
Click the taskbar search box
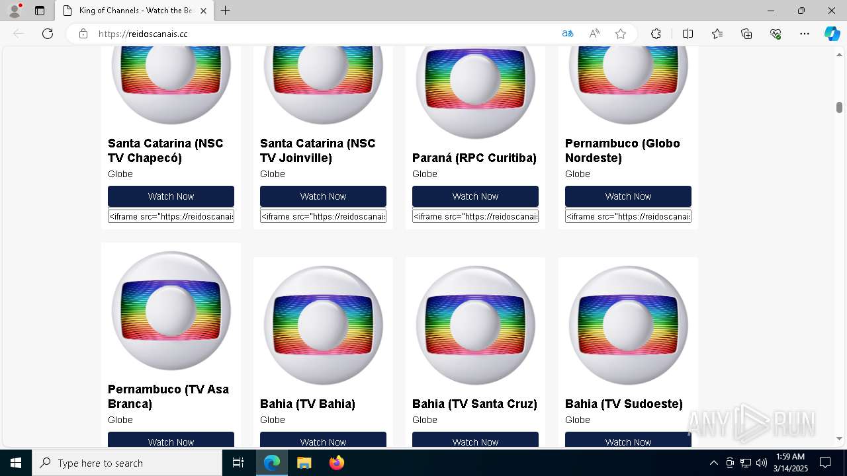point(127,463)
